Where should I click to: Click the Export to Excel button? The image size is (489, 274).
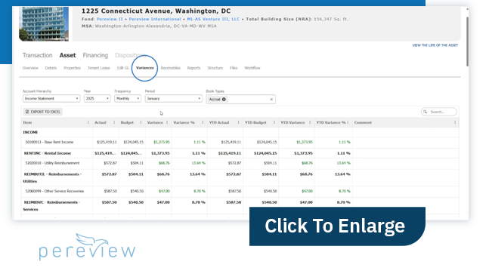click(43, 112)
